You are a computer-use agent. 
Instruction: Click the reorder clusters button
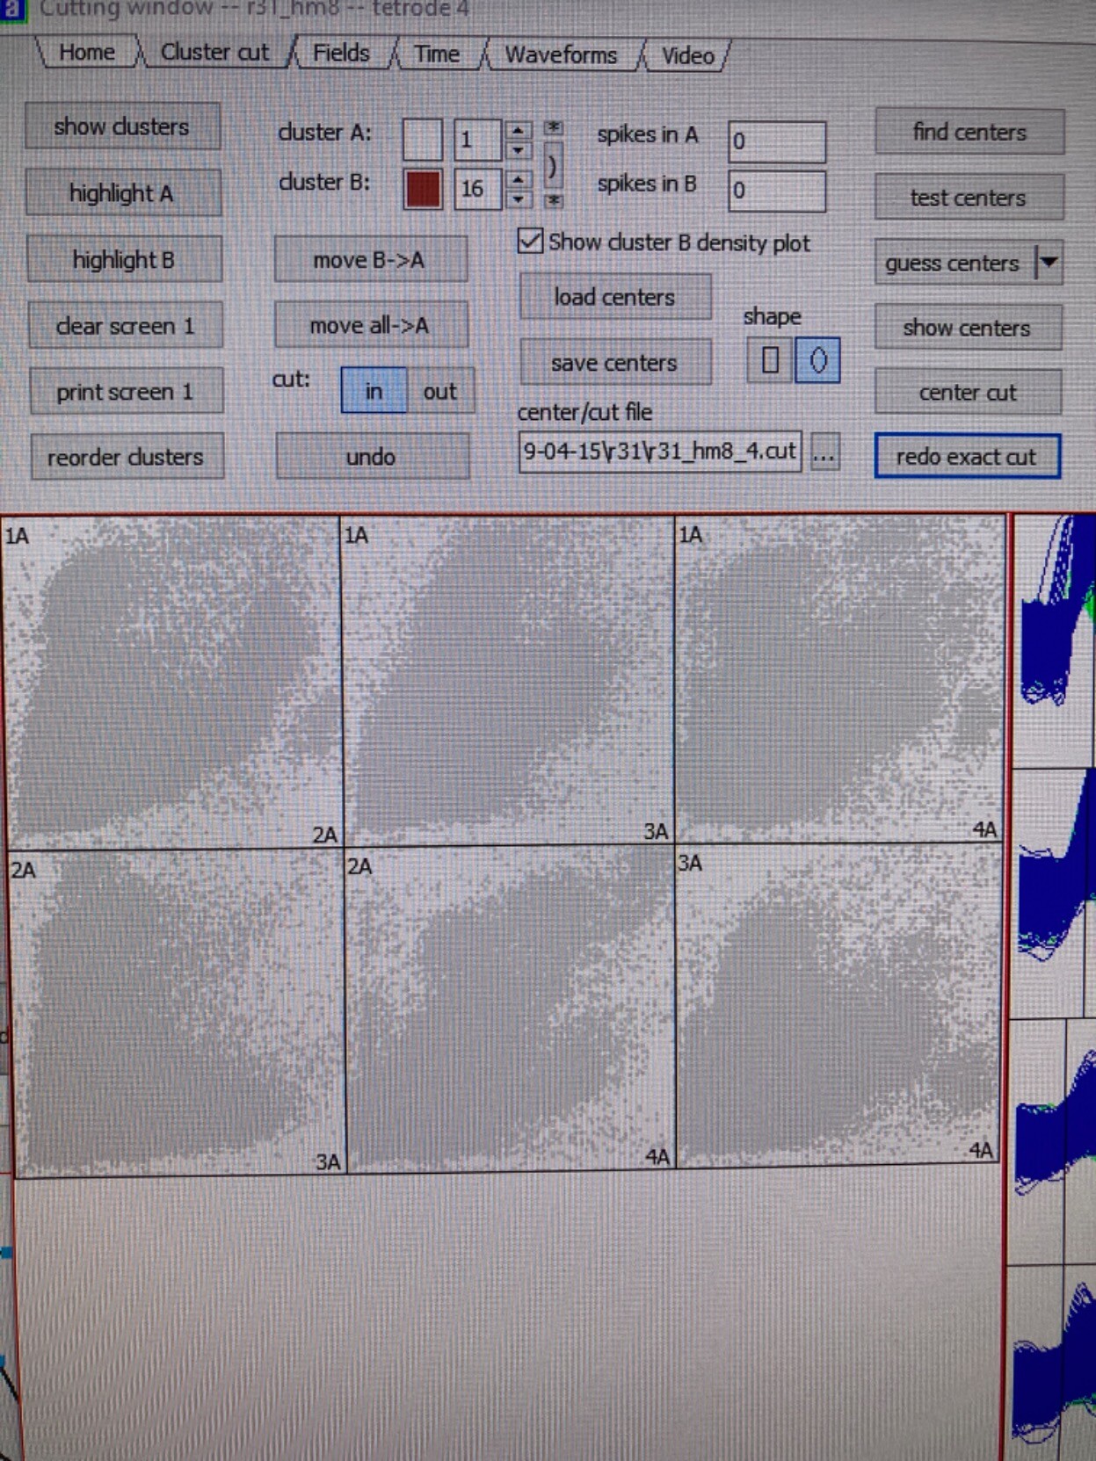(127, 457)
